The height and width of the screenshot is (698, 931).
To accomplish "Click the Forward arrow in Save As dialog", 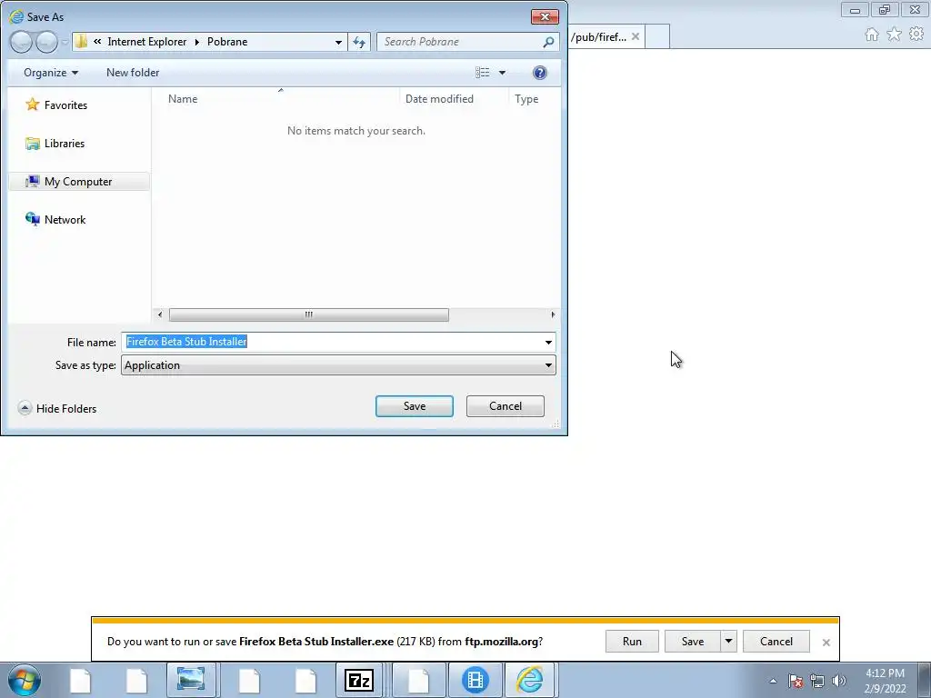I will 46,42.
